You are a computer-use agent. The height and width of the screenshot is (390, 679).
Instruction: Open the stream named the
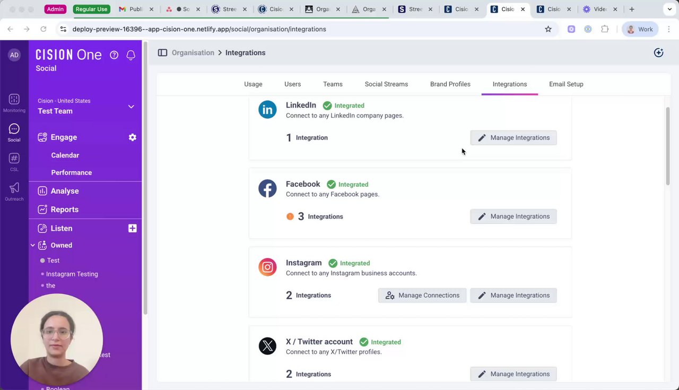coord(50,285)
